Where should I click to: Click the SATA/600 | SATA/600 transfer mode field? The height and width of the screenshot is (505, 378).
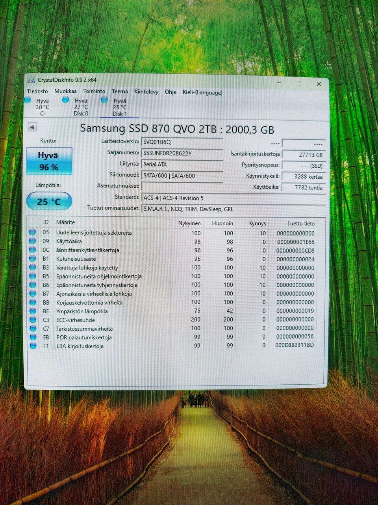(182, 176)
